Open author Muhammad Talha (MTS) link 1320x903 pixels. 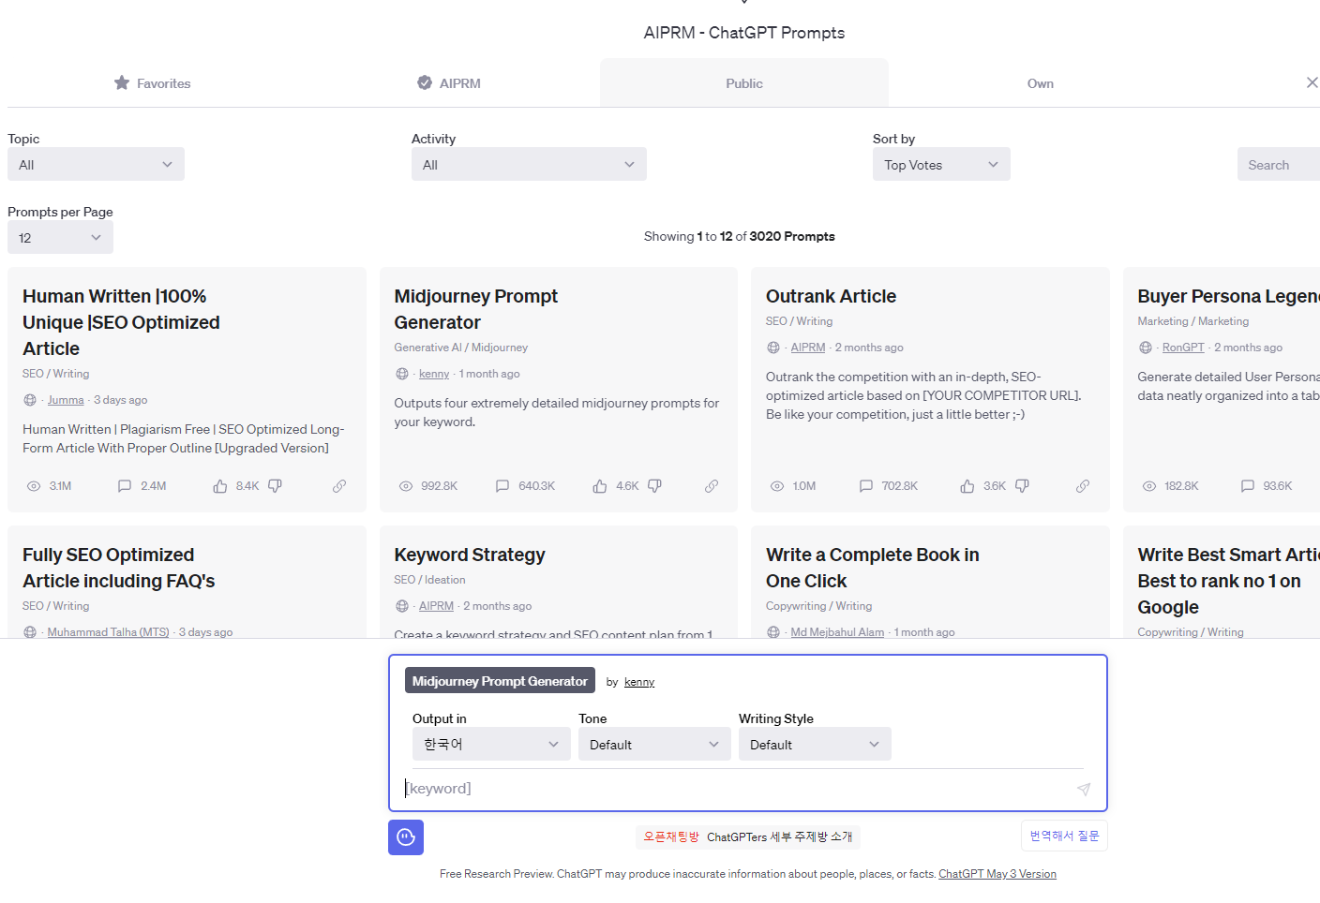coord(108,632)
